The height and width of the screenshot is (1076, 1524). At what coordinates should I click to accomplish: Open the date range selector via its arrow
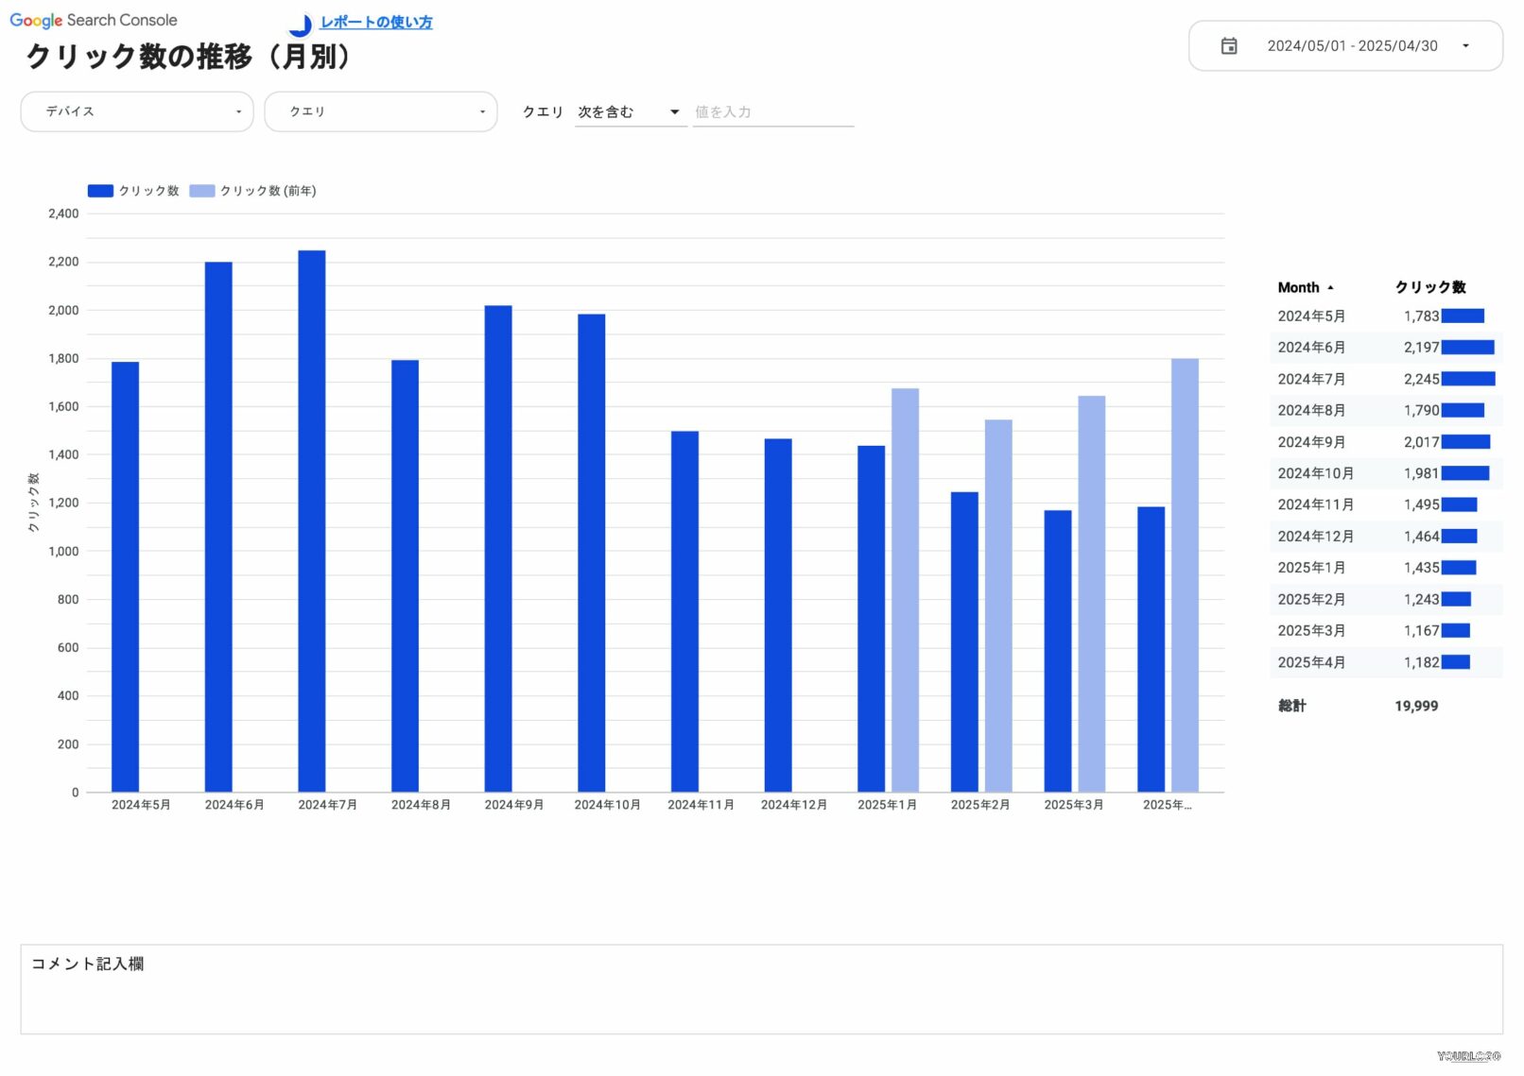coord(1466,45)
